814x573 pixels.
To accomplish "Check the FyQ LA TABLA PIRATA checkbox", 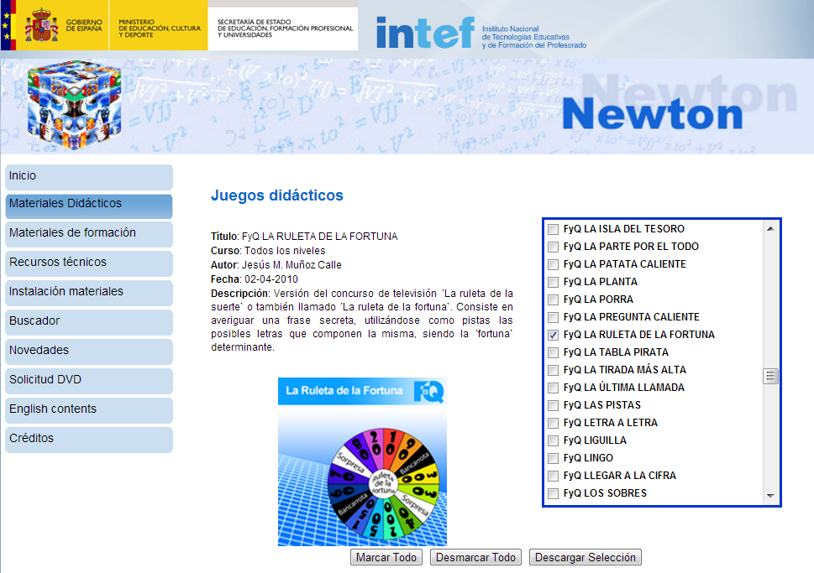I will (554, 352).
